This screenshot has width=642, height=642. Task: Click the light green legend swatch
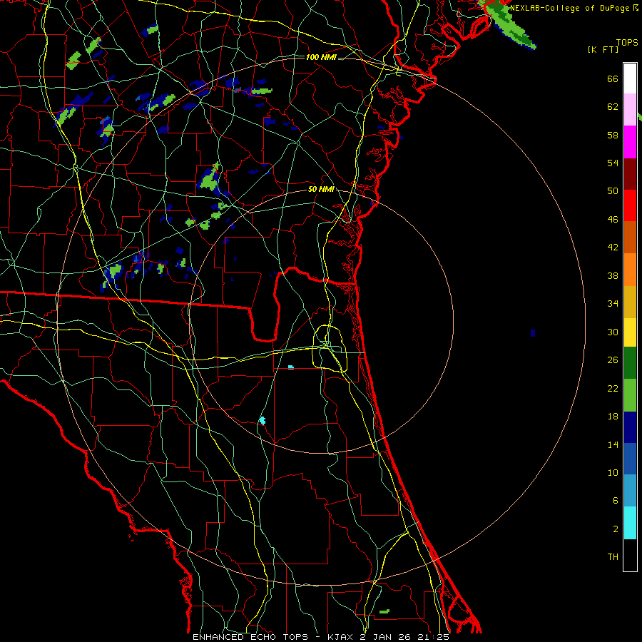pyautogui.click(x=630, y=395)
